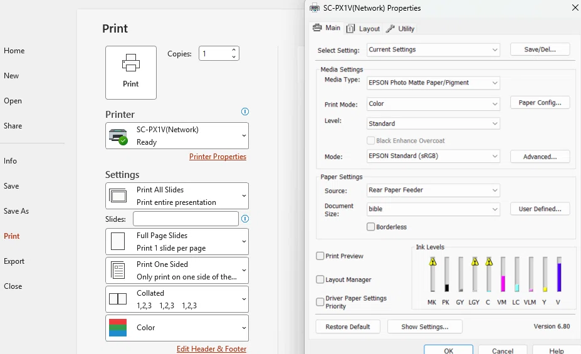581x354 pixels.
Task: Click the PK black ink level bar
Action: [x=447, y=274]
